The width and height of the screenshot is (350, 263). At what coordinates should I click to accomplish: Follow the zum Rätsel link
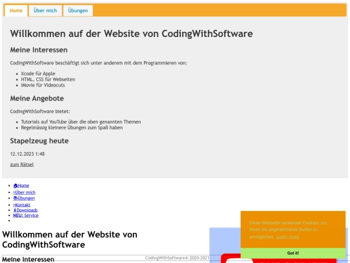click(x=22, y=164)
